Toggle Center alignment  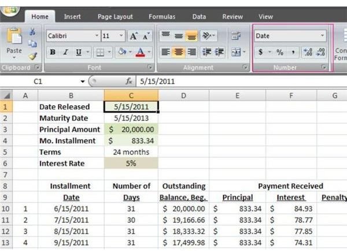click(x=178, y=52)
